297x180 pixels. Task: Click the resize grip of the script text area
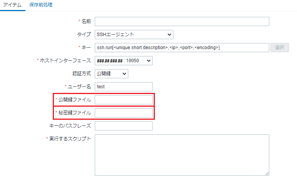pos(267,173)
